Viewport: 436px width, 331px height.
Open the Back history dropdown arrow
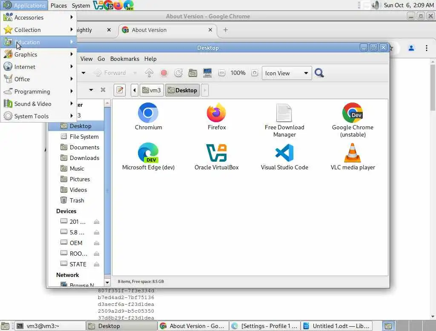pos(83,73)
